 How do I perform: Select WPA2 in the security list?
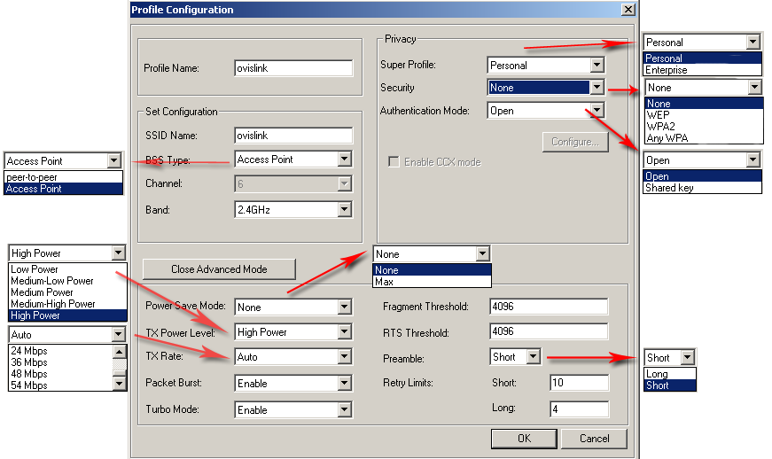(660, 126)
